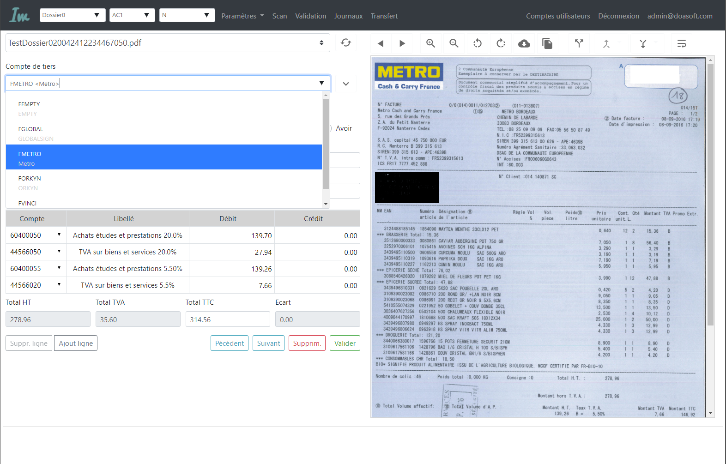The image size is (726, 464).
Task: Download the document with cloud icon
Action: 524,43
